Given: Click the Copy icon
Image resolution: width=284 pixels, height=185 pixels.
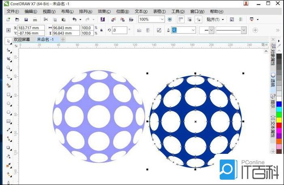Looking at the screenshot, I should tap(55, 19).
